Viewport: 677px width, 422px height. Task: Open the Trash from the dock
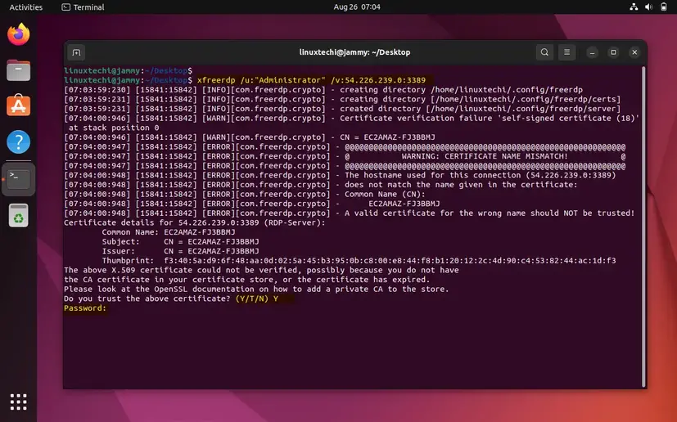pyautogui.click(x=18, y=216)
